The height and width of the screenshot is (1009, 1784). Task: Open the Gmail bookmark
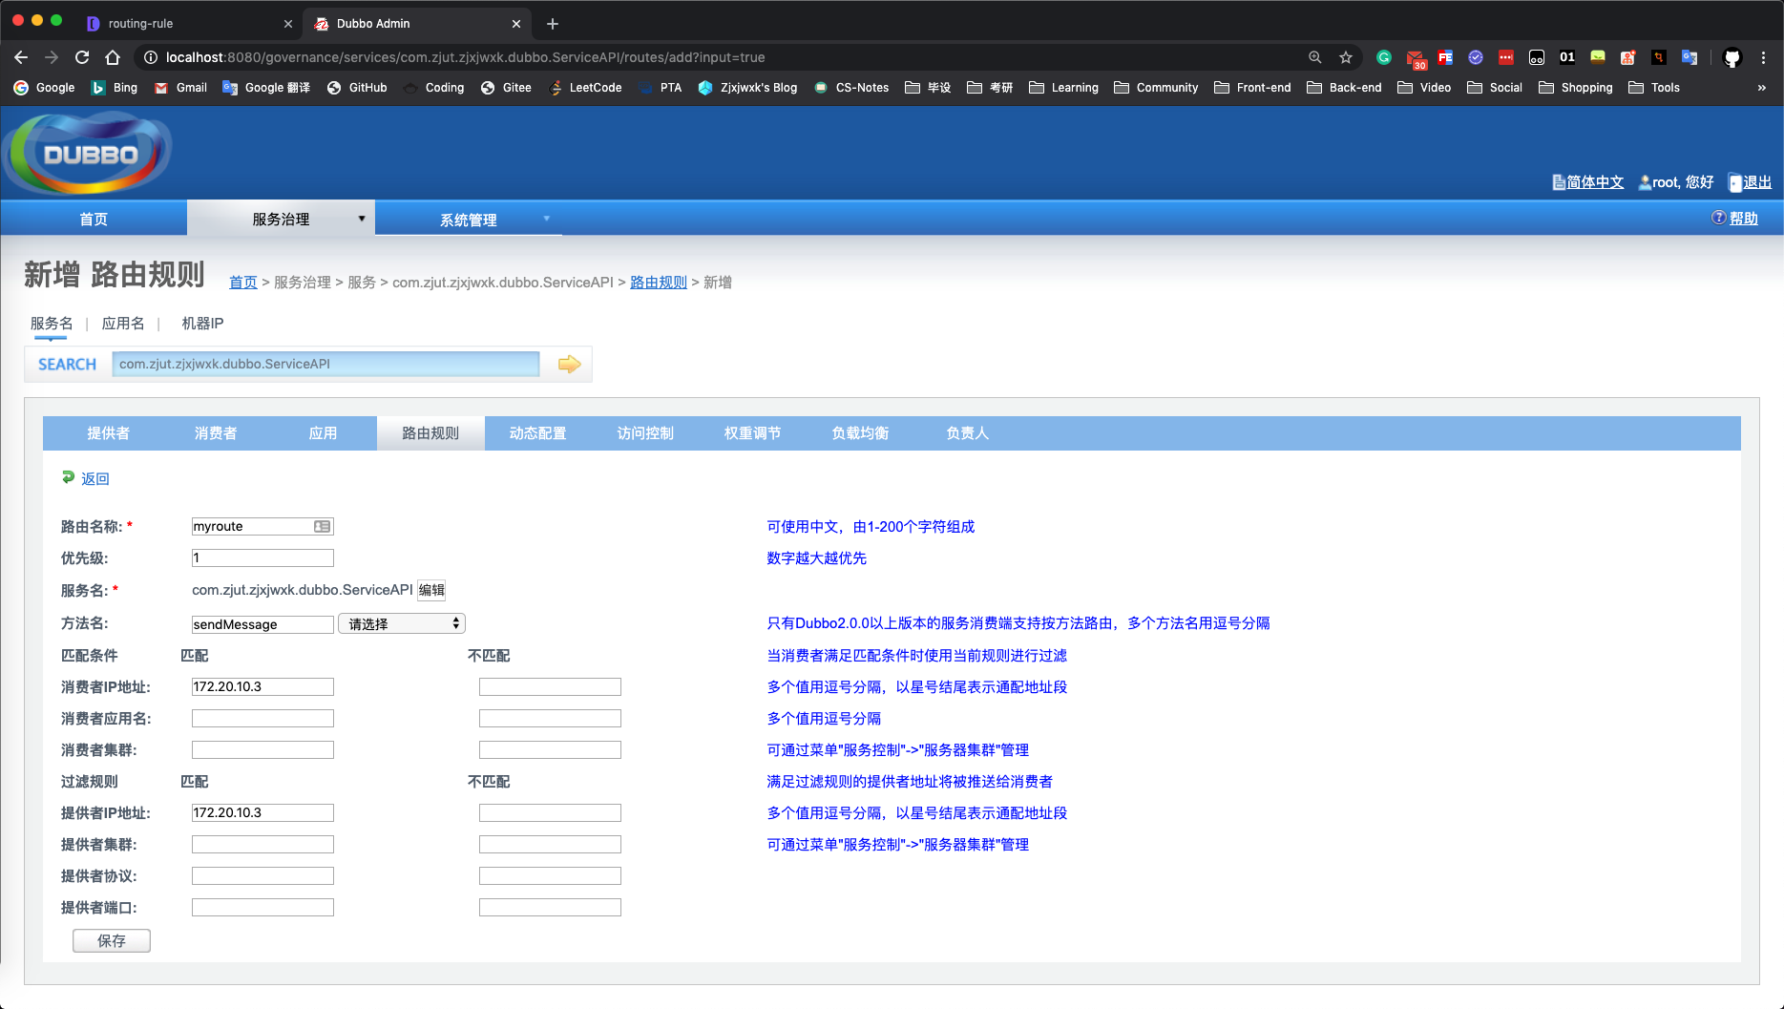pyautogui.click(x=180, y=87)
